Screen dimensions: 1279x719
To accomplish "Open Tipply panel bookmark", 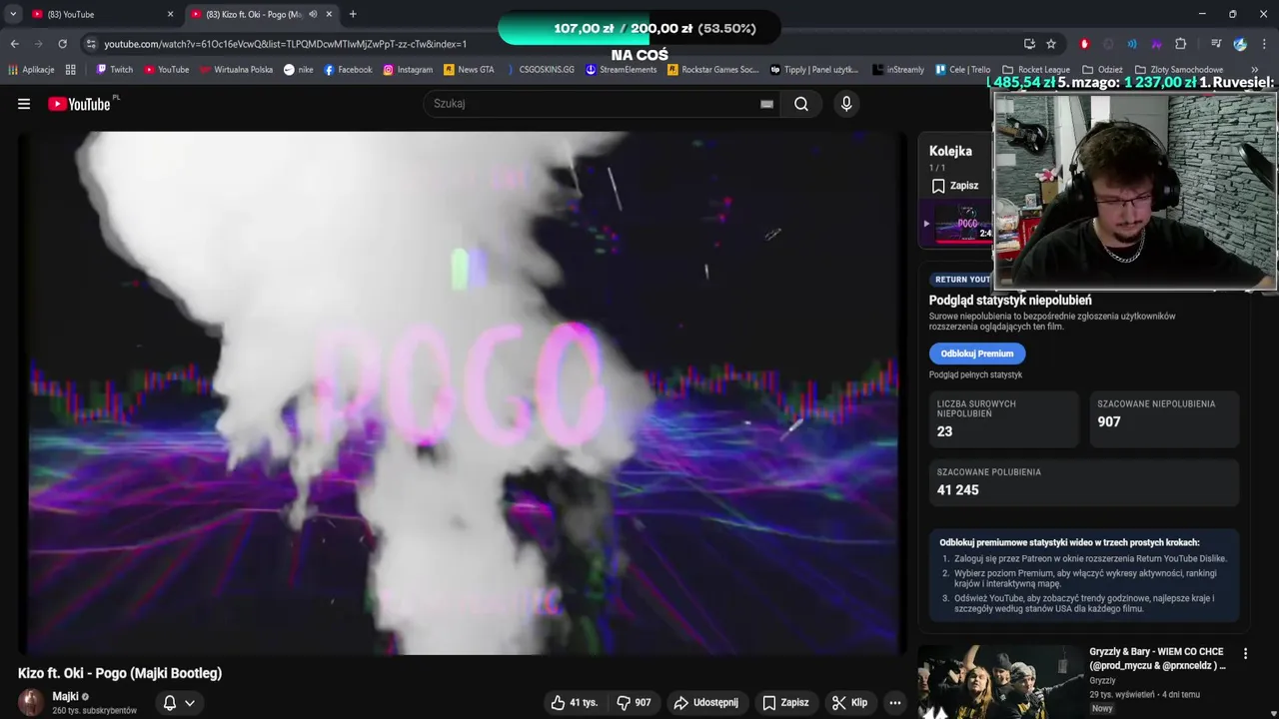I will 814,70.
